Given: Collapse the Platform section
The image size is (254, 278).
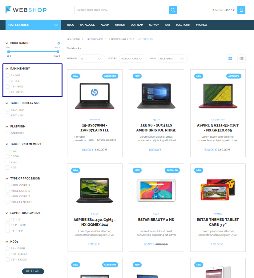Looking at the screenshot, I should click(7, 127).
